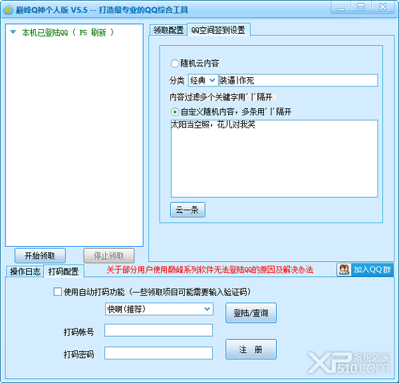Maximize the 巅峰Q神 window

(x=360, y=7)
